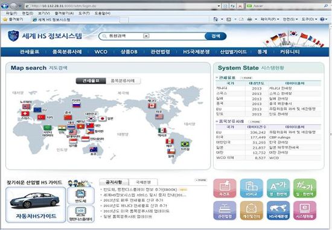Open the 자동차HS가이드 car banner
332x230 pixels.
click(x=36, y=205)
